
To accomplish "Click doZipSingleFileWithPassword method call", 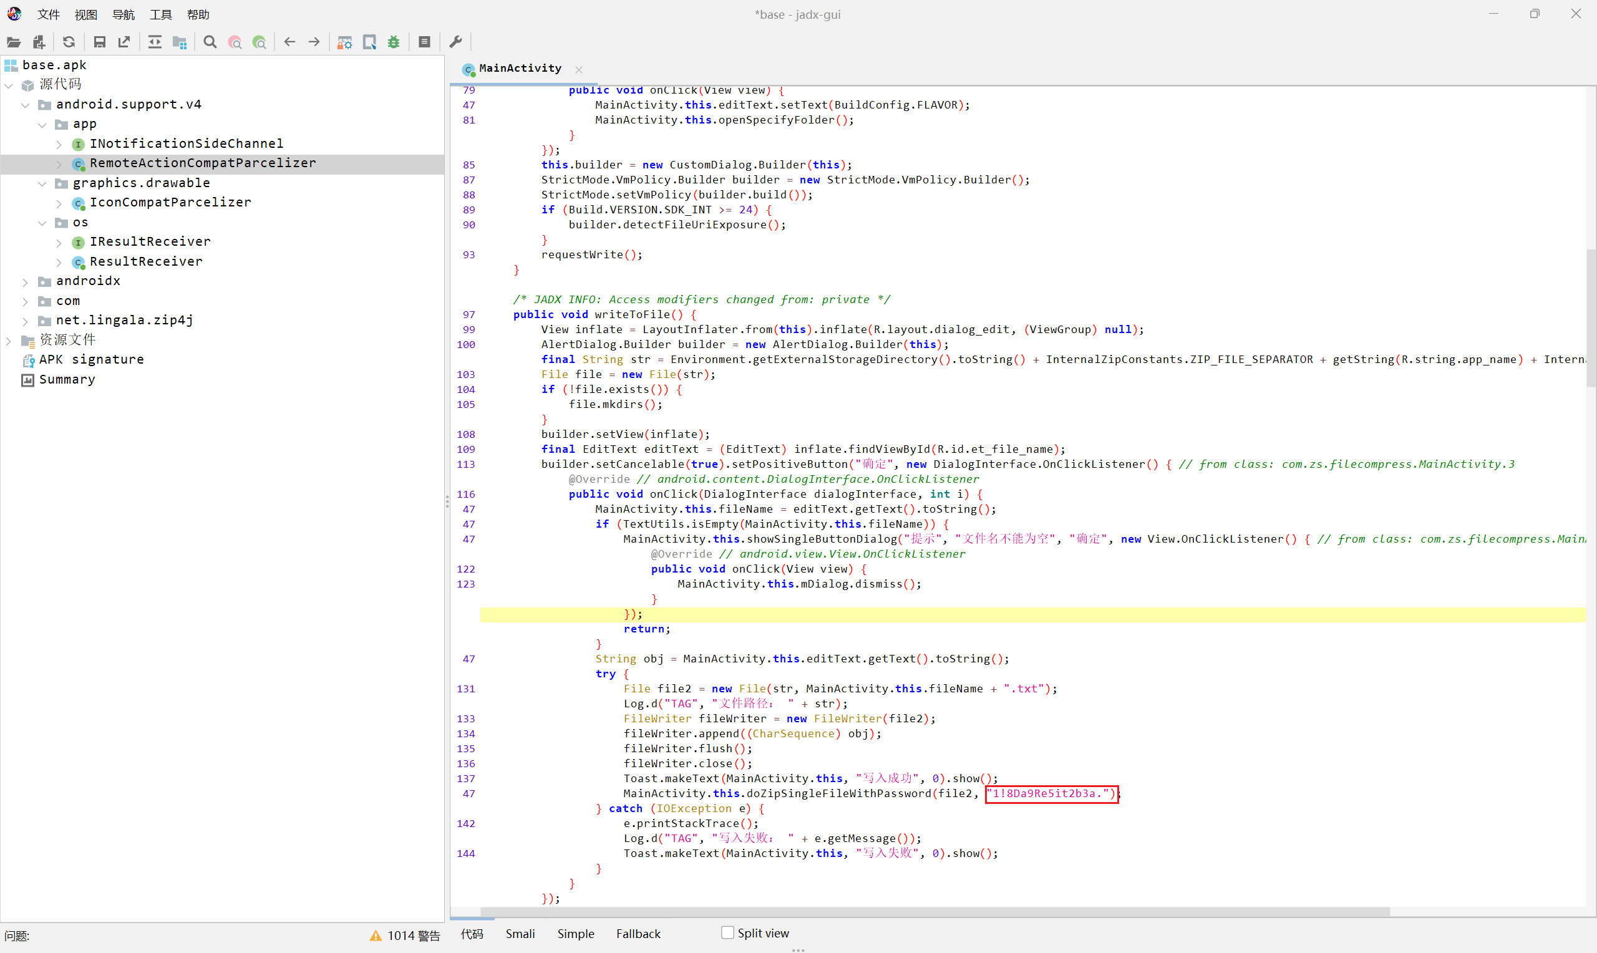I will click(838, 794).
